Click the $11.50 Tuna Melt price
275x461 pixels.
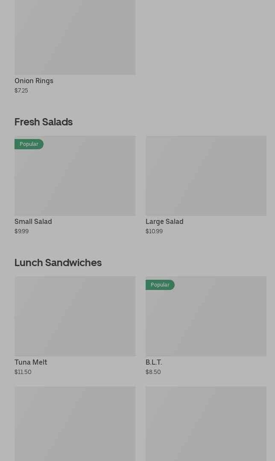coord(23,372)
